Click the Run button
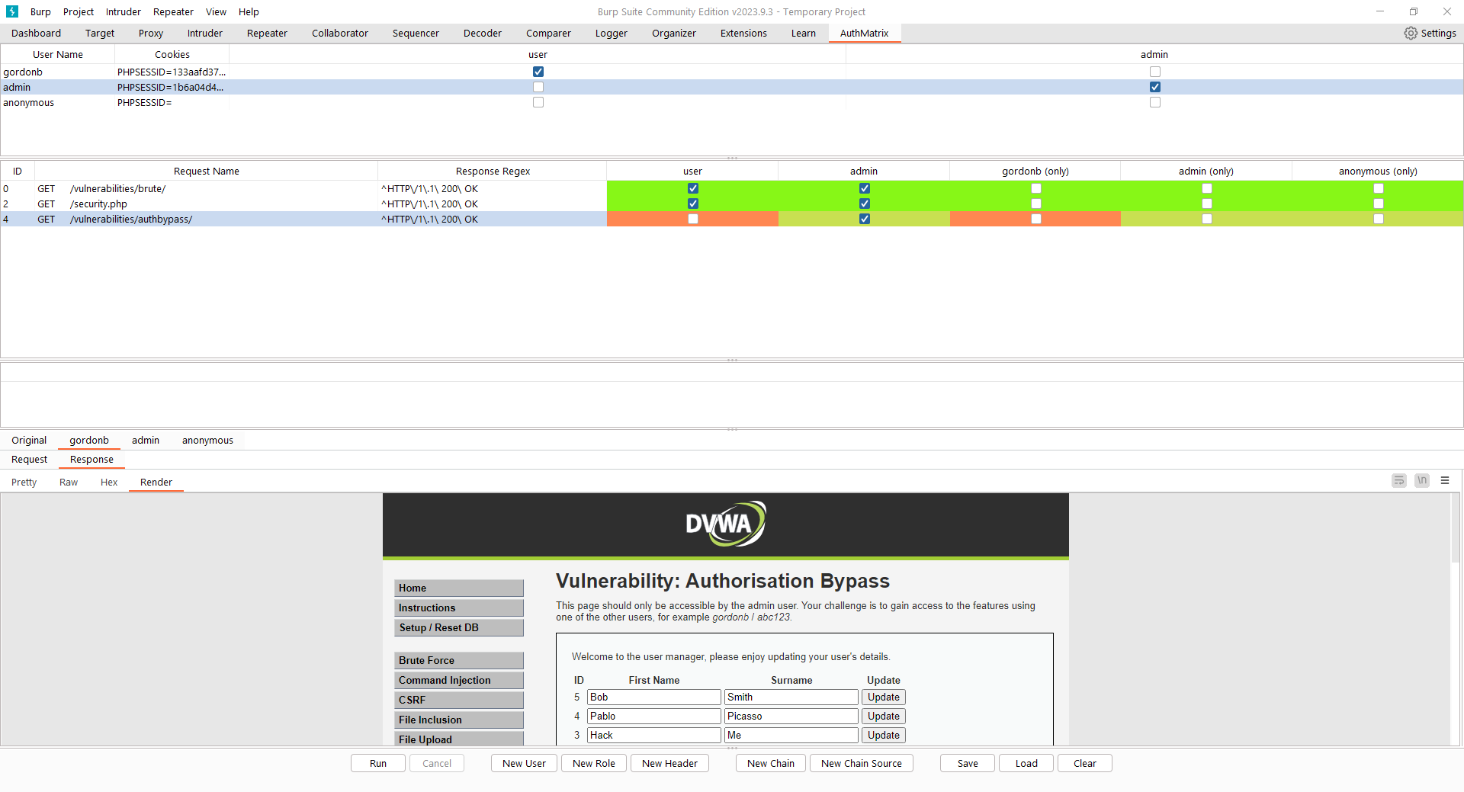 coord(378,763)
